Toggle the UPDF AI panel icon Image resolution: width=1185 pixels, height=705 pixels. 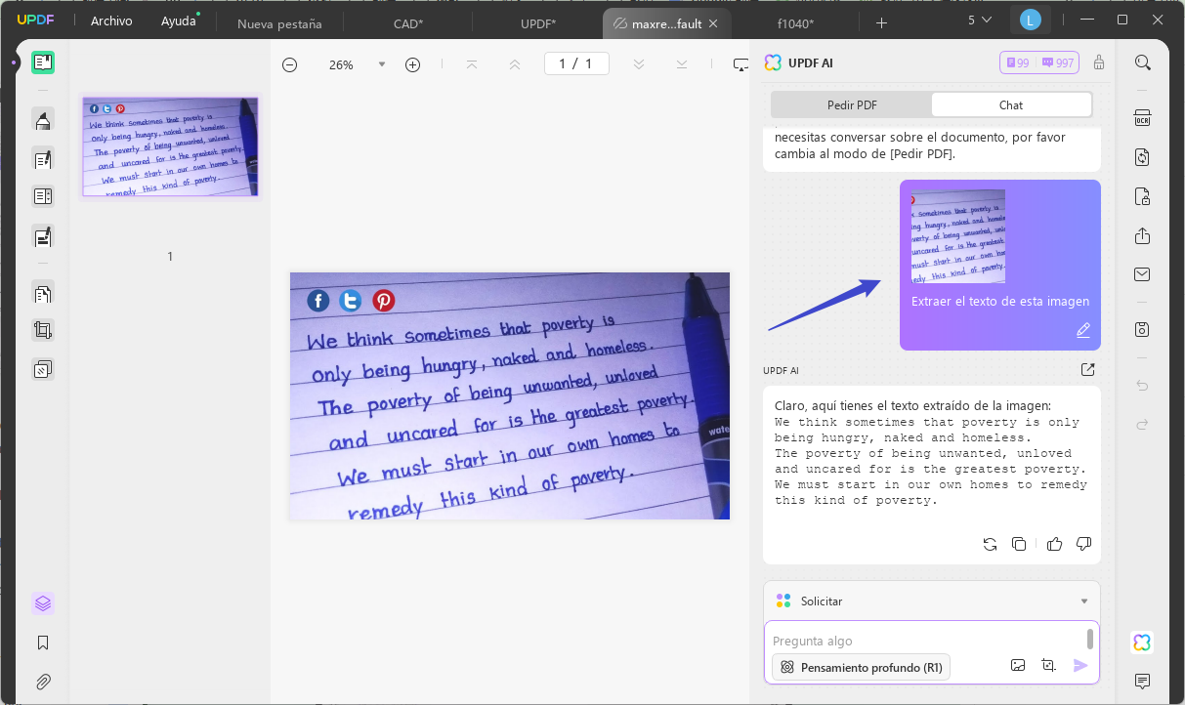(1142, 642)
